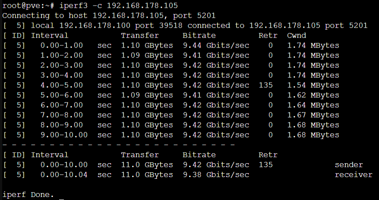Click the terminal cursor after 'iperf Done.'
This screenshot has width=379, height=200.
(x=62, y=199)
